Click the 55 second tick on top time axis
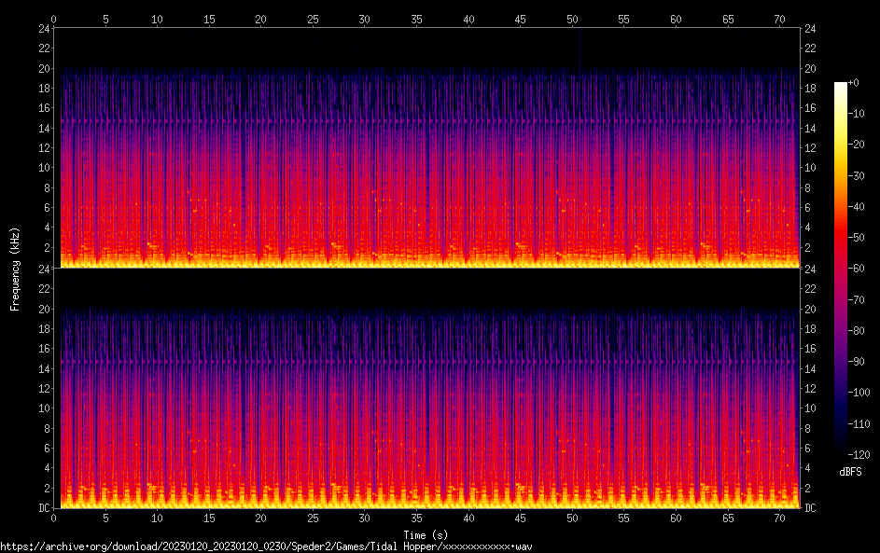Screen dimensions: 880x553 click(x=624, y=18)
